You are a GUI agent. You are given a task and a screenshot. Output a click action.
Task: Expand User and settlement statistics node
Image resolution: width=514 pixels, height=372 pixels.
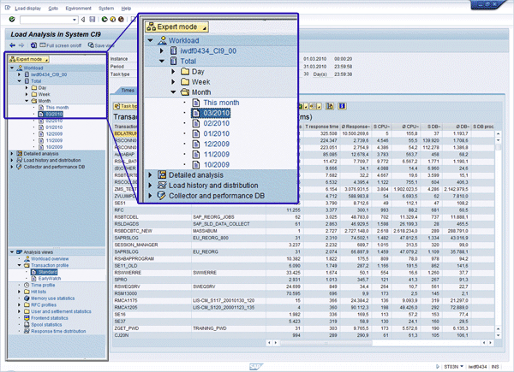coord(20,311)
